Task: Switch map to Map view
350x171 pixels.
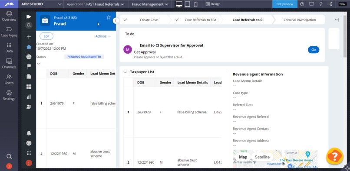Action: pos(243,157)
